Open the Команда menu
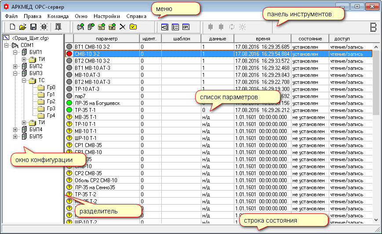The image size is (382, 234). 58,16
